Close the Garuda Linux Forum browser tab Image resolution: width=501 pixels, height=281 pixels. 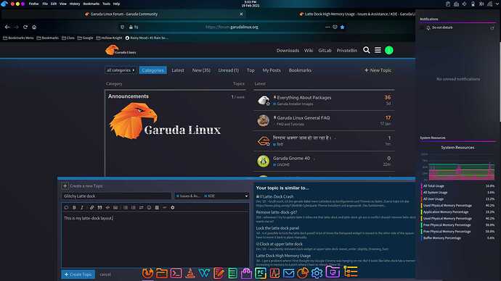click(241, 14)
